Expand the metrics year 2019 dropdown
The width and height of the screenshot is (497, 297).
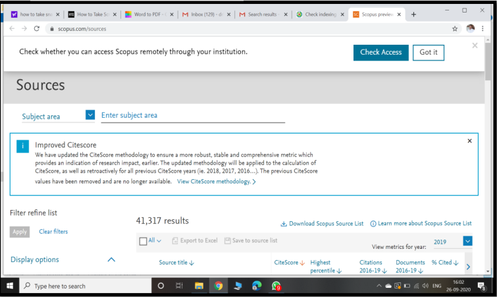point(467,242)
